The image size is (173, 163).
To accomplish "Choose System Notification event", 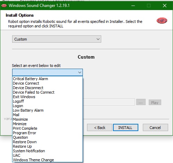I will [47, 151].
